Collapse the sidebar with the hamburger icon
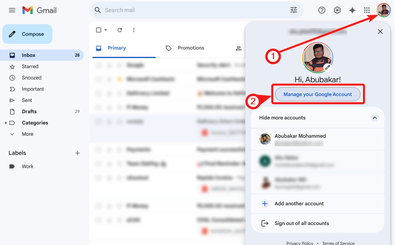The width and height of the screenshot is (395, 245). pos(12,10)
